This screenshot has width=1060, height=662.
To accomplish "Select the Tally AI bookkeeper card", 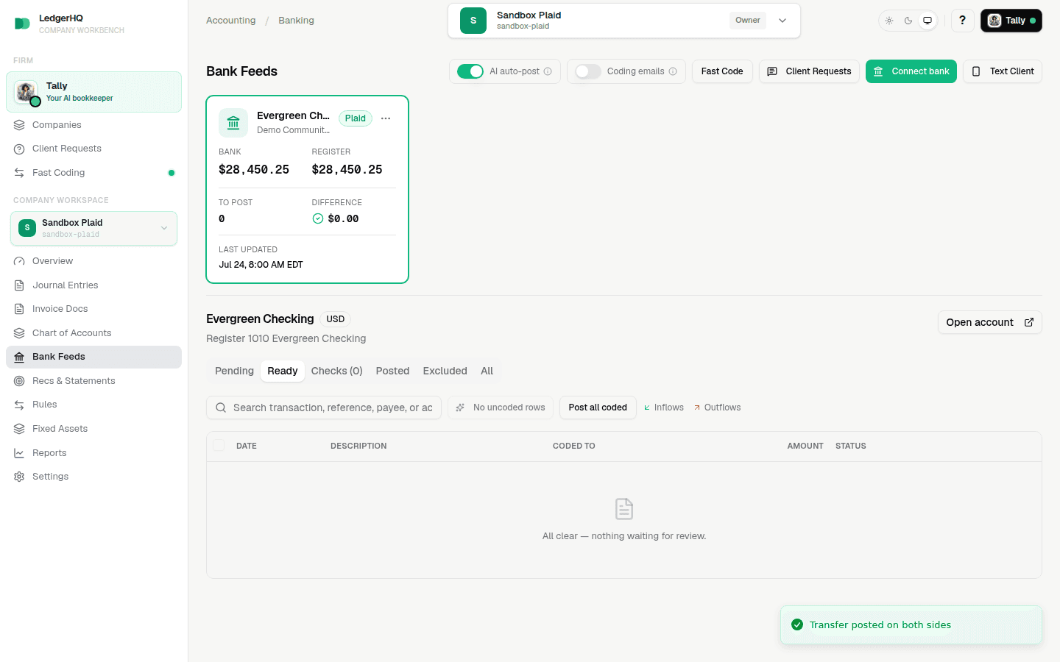I will pyautogui.click(x=93, y=92).
